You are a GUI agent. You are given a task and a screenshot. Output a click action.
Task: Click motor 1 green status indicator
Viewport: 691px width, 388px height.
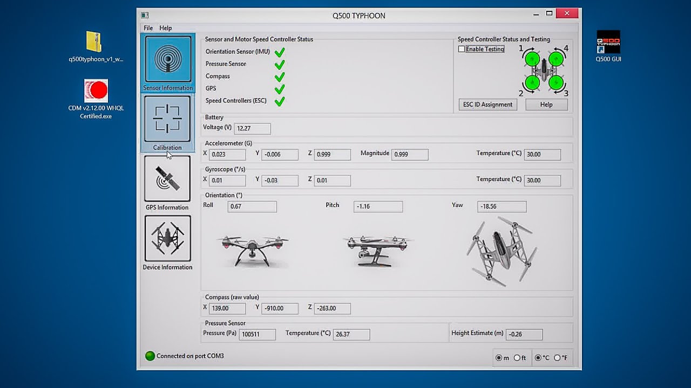click(532, 59)
